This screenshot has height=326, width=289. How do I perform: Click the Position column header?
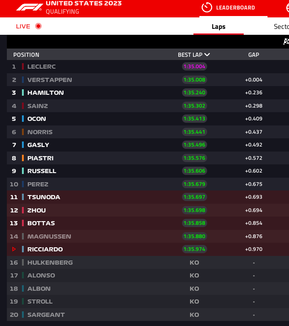coord(26,55)
